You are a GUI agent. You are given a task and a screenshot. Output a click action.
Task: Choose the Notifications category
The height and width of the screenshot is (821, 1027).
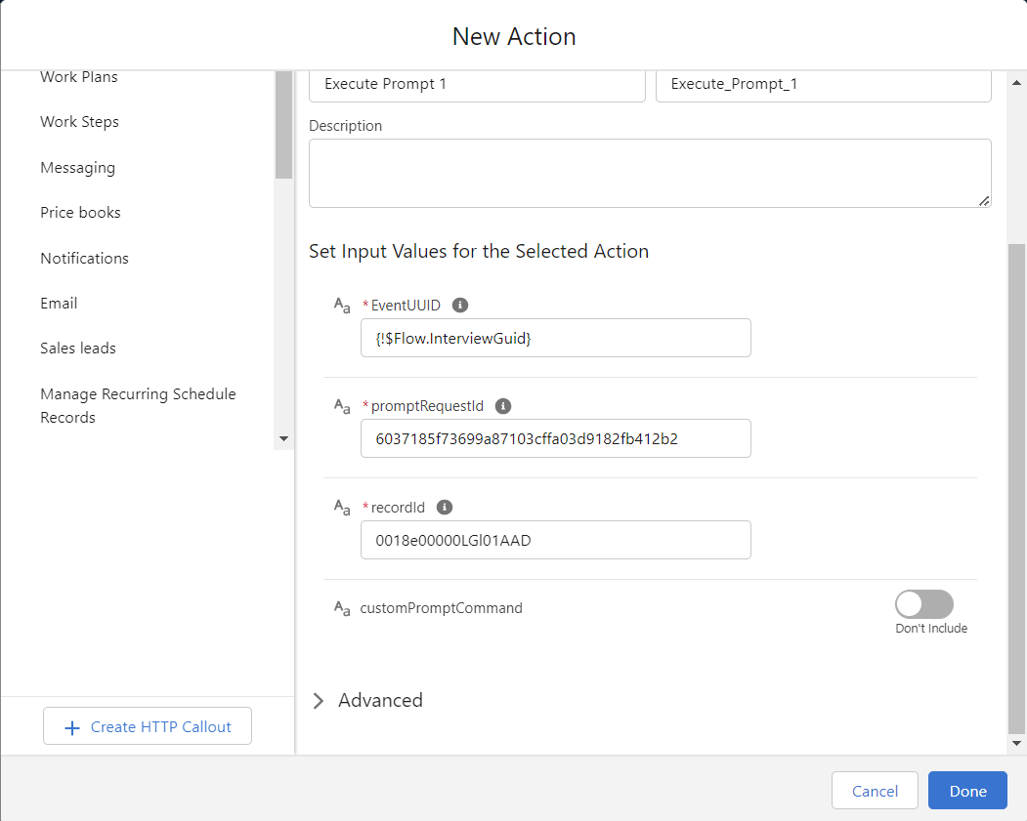(x=85, y=259)
